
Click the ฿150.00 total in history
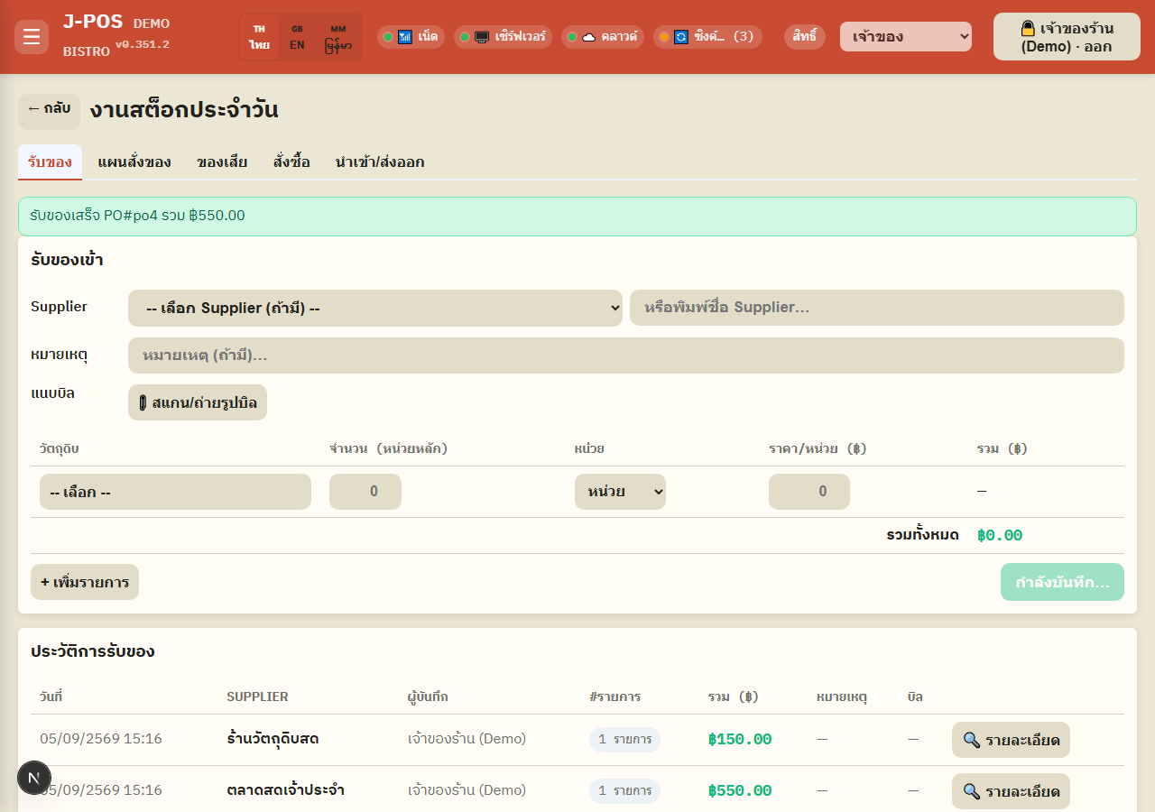click(x=740, y=740)
